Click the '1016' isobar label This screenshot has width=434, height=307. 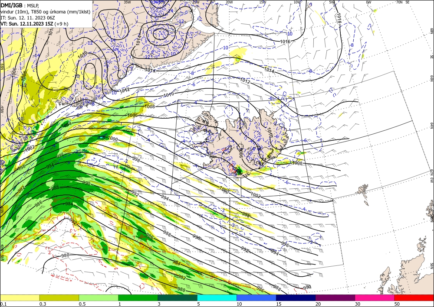coord(285,42)
